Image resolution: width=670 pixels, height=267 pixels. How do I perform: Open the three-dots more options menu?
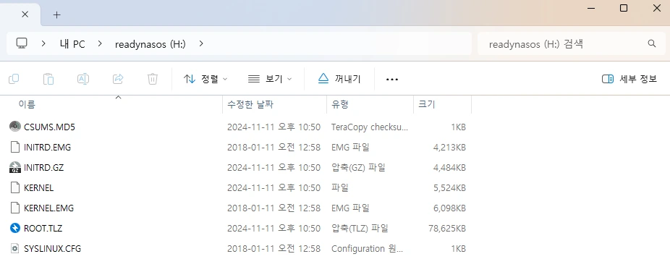click(392, 80)
